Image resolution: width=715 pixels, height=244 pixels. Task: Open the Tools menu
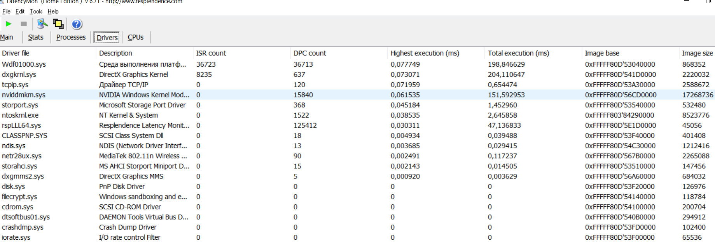coord(36,12)
